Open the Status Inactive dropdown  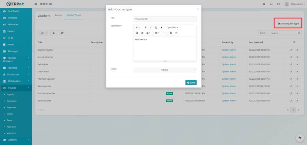165,70
